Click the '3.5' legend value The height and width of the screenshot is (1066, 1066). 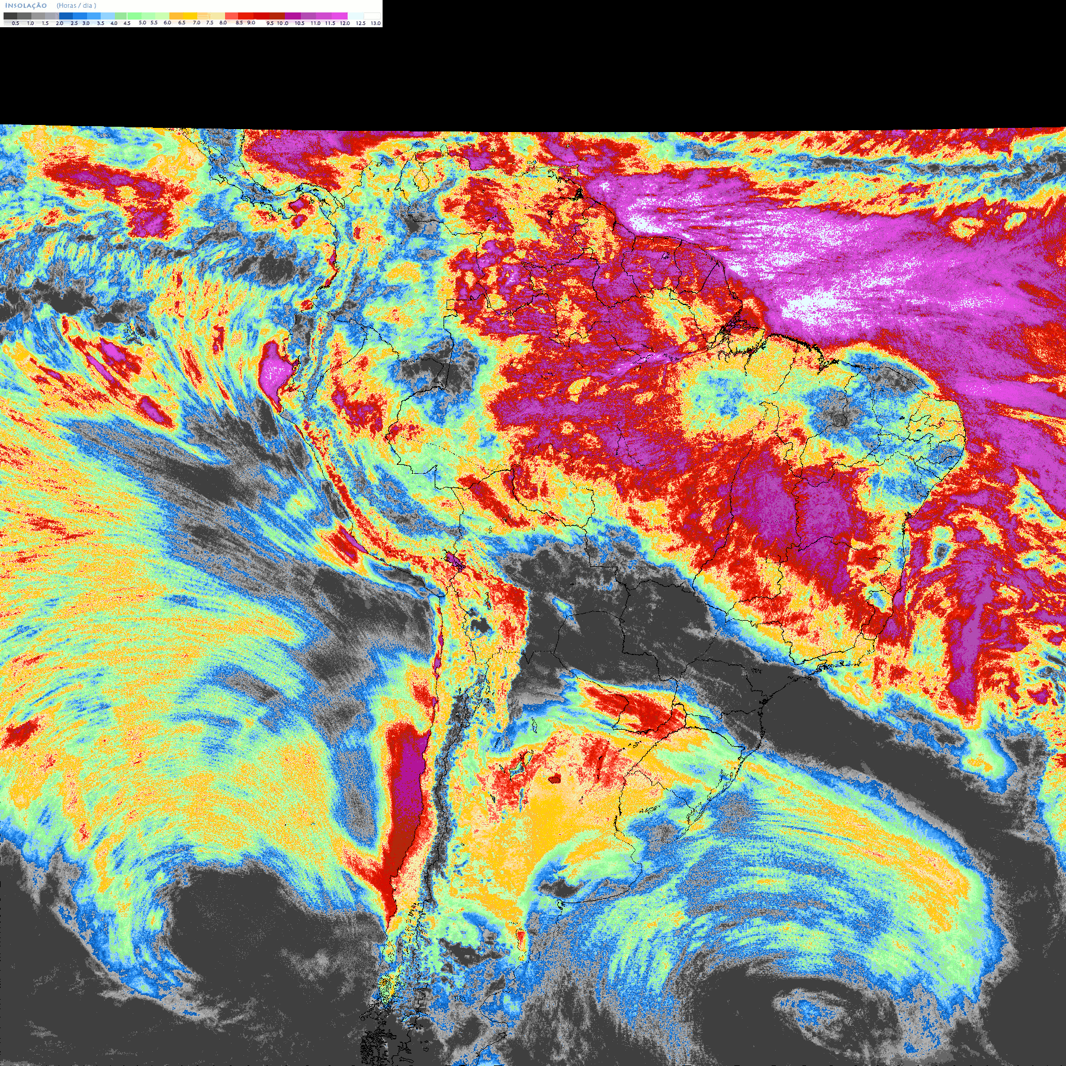click(x=101, y=23)
